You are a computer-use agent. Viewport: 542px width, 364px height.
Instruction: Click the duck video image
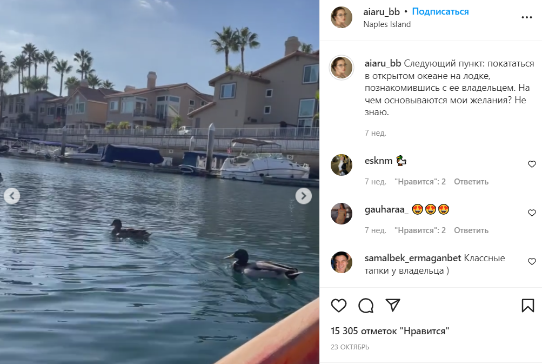coord(160,182)
